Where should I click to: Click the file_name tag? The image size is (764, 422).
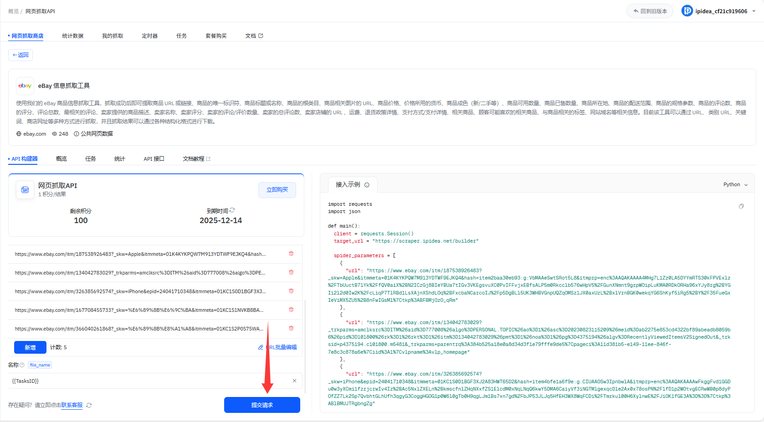(x=40, y=365)
